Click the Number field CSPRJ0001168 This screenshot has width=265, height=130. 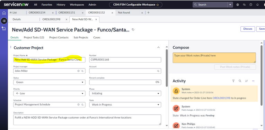click(x=125, y=60)
